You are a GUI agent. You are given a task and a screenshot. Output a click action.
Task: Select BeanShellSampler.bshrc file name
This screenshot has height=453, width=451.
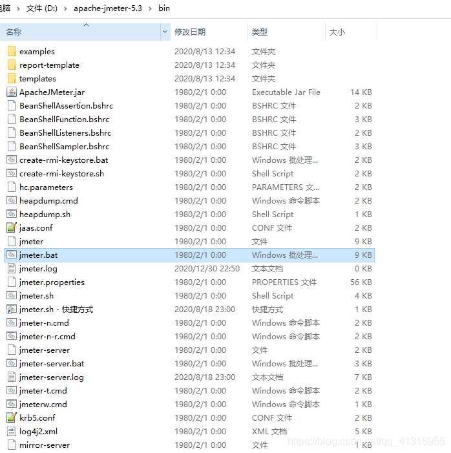coord(65,147)
